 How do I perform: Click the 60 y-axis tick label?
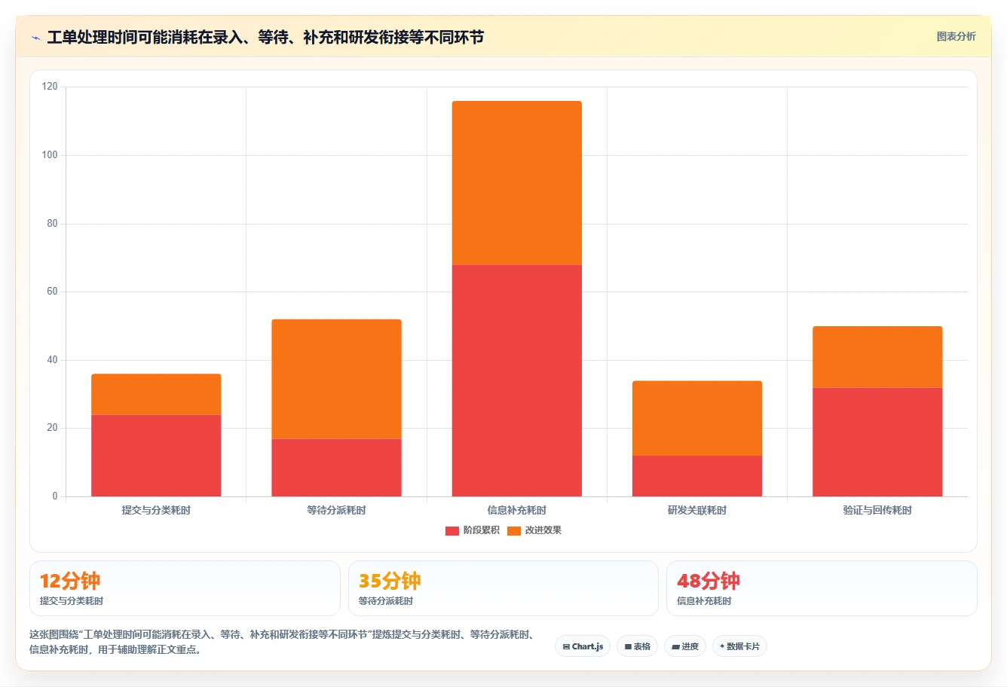[x=52, y=292]
